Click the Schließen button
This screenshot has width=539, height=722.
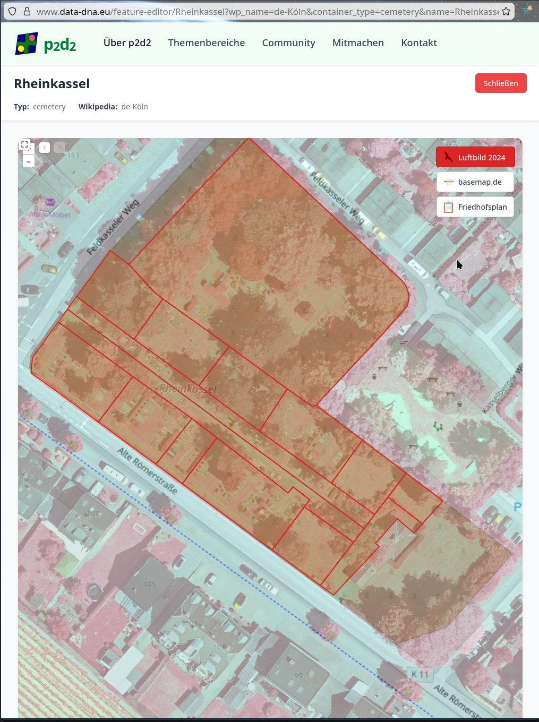click(x=500, y=83)
